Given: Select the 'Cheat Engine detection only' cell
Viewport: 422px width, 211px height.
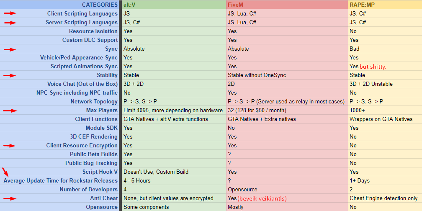Looking at the screenshot, I should pyautogui.click(x=385, y=198).
